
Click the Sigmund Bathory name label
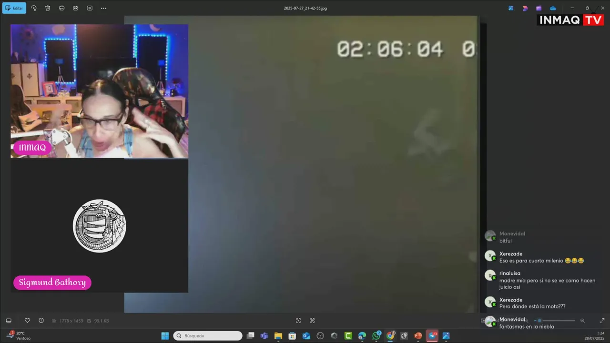click(x=52, y=282)
